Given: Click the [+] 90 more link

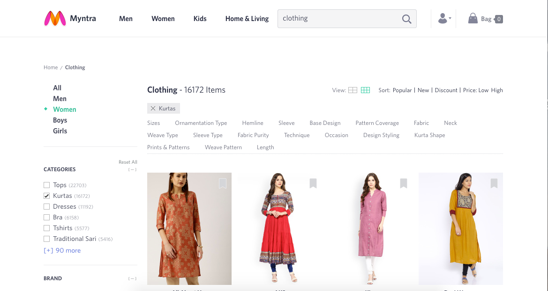Looking at the screenshot, I should pos(62,250).
